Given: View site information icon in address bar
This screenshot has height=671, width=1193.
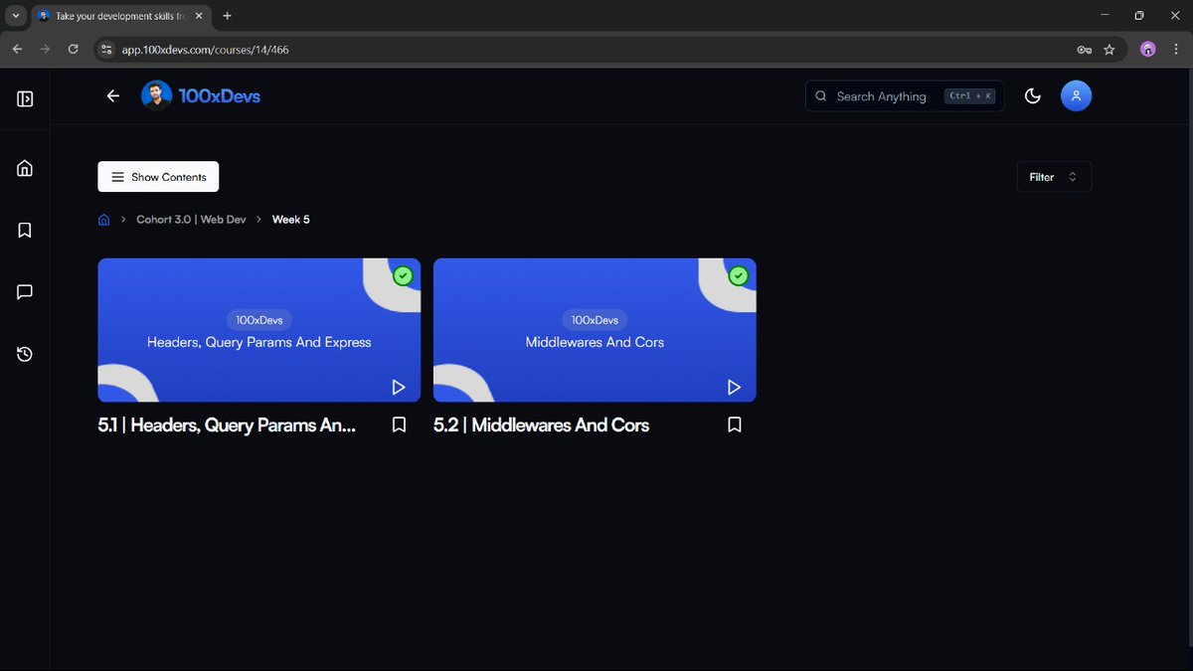Looking at the screenshot, I should point(107,49).
